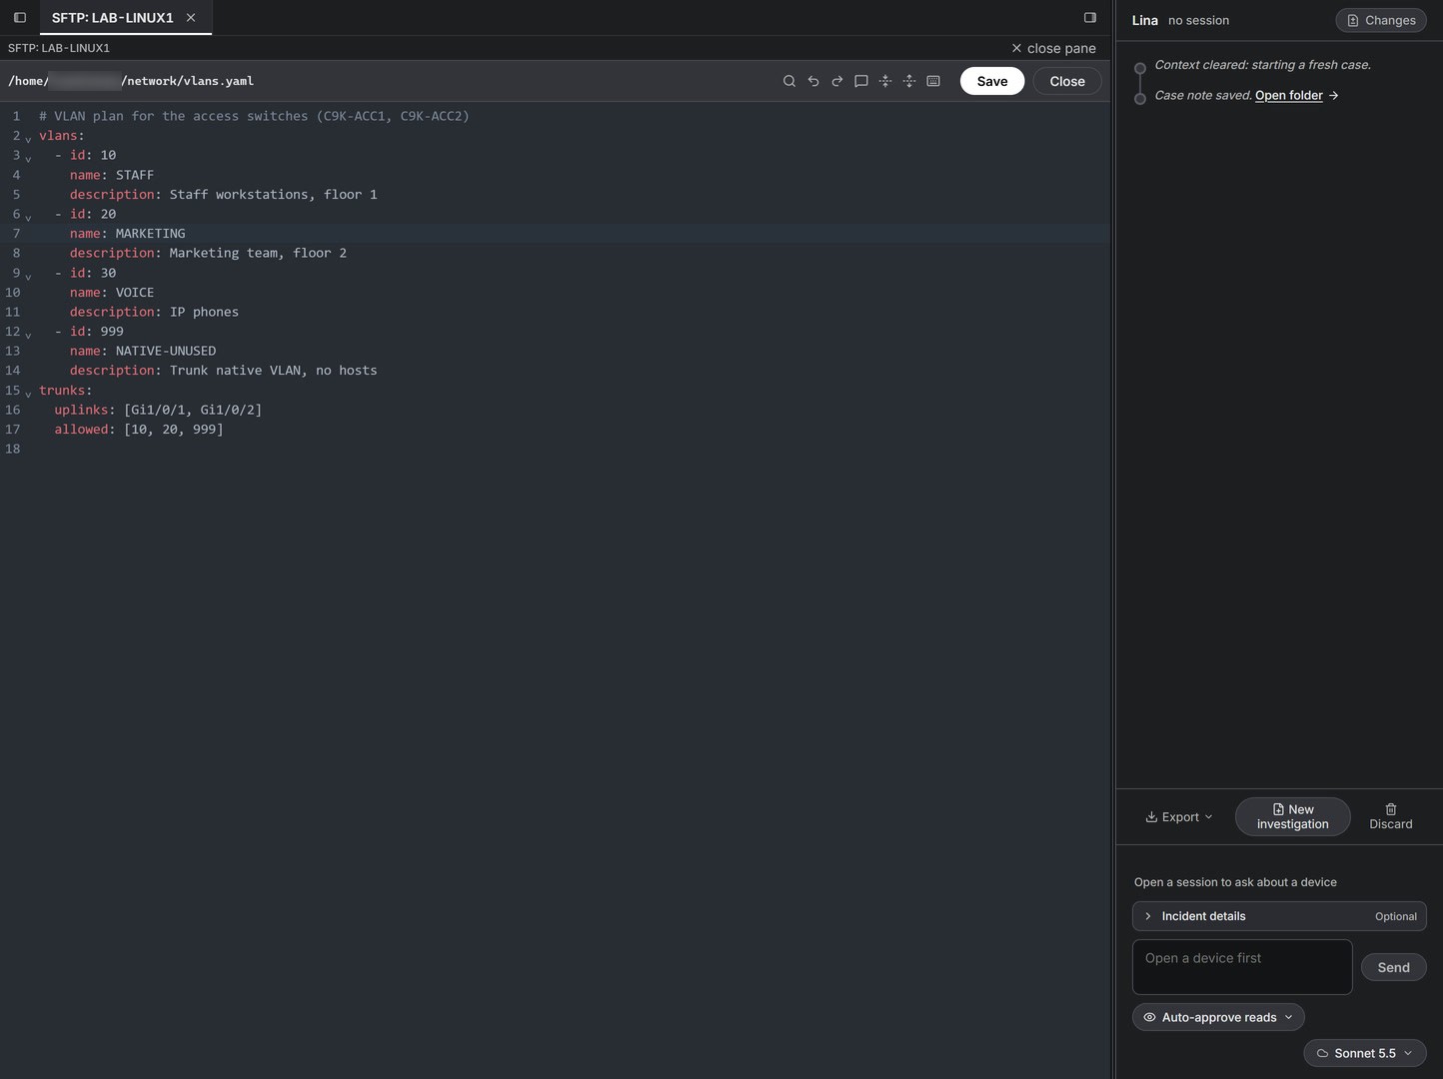
Task: Click the 'Case note saved.' text
Action: pyautogui.click(x=1203, y=95)
